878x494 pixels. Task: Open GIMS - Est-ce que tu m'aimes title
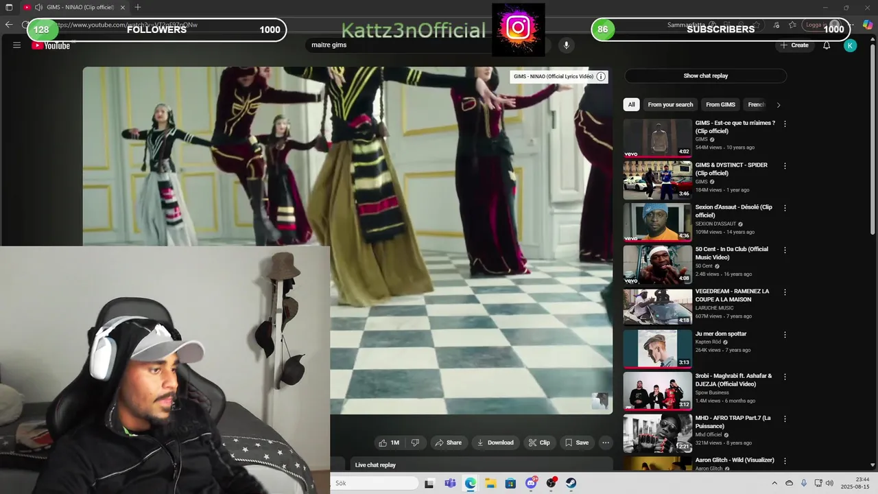pyautogui.click(x=735, y=127)
